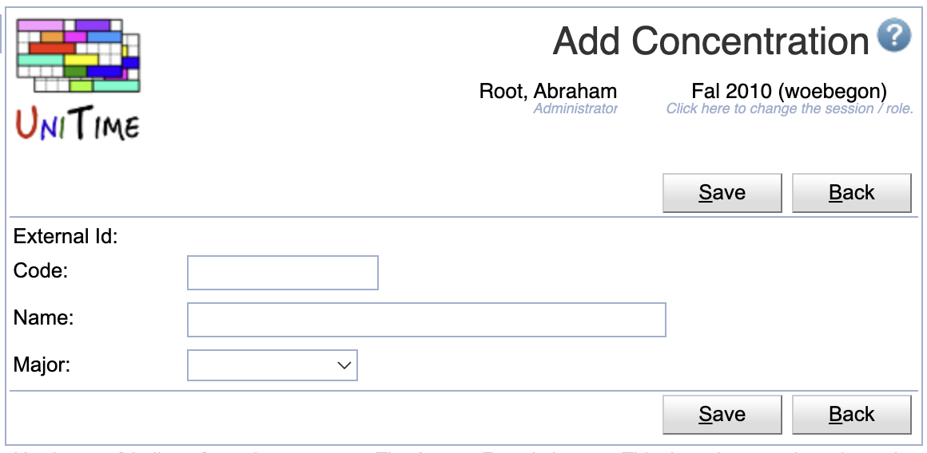Open the Major dropdown list

click(x=272, y=365)
